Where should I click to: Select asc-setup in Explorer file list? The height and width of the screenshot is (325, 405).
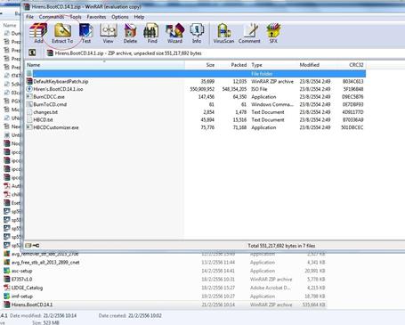click(x=22, y=271)
